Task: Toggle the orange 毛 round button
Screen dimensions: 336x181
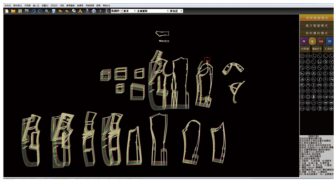Action: (x=312, y=41)
